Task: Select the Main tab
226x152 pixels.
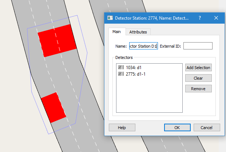Action: pos(116,32)
